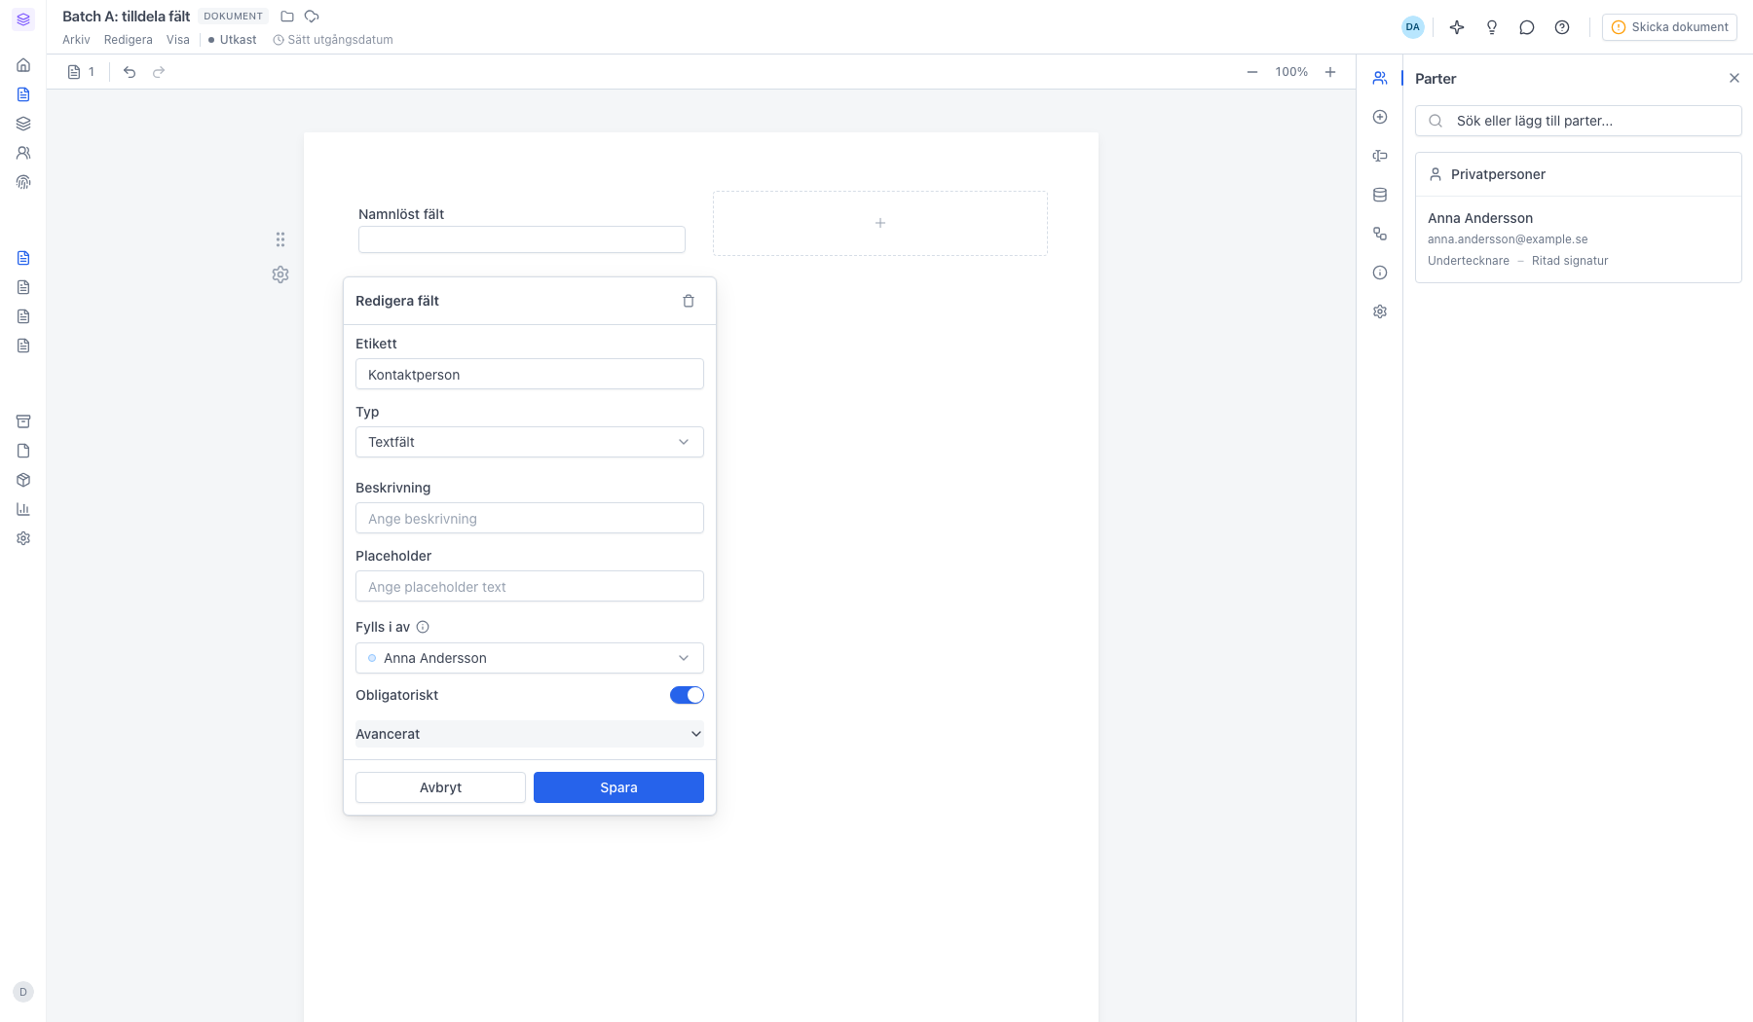Click the Spara button
Screen dimensions: 1753x1022
tap(618, 787)
